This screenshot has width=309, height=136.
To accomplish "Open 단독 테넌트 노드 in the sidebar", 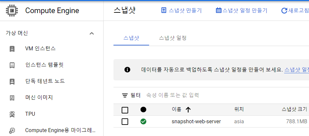I will (45, 81).
